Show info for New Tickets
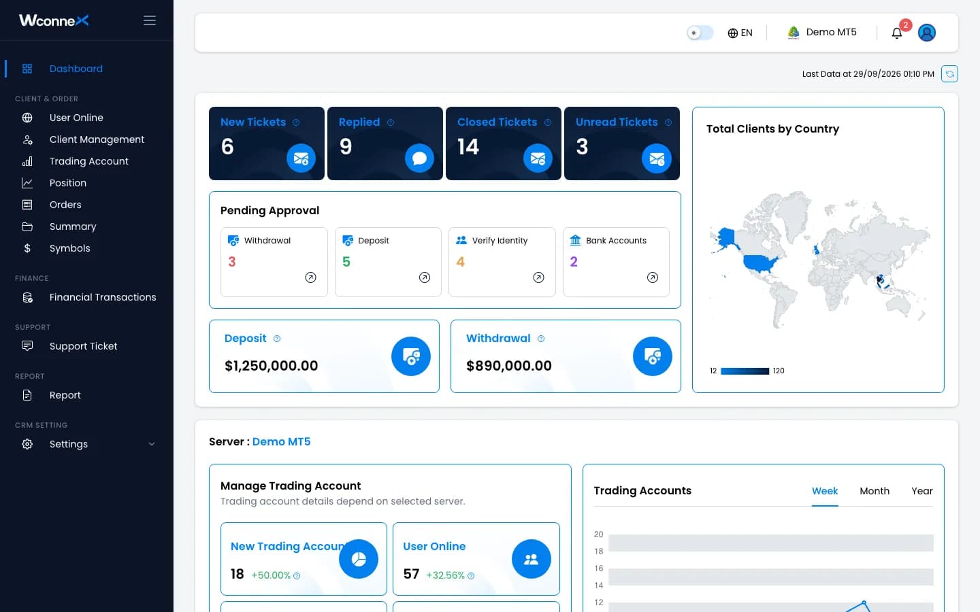Screen dimensions: 980x612 coord(296,122)
